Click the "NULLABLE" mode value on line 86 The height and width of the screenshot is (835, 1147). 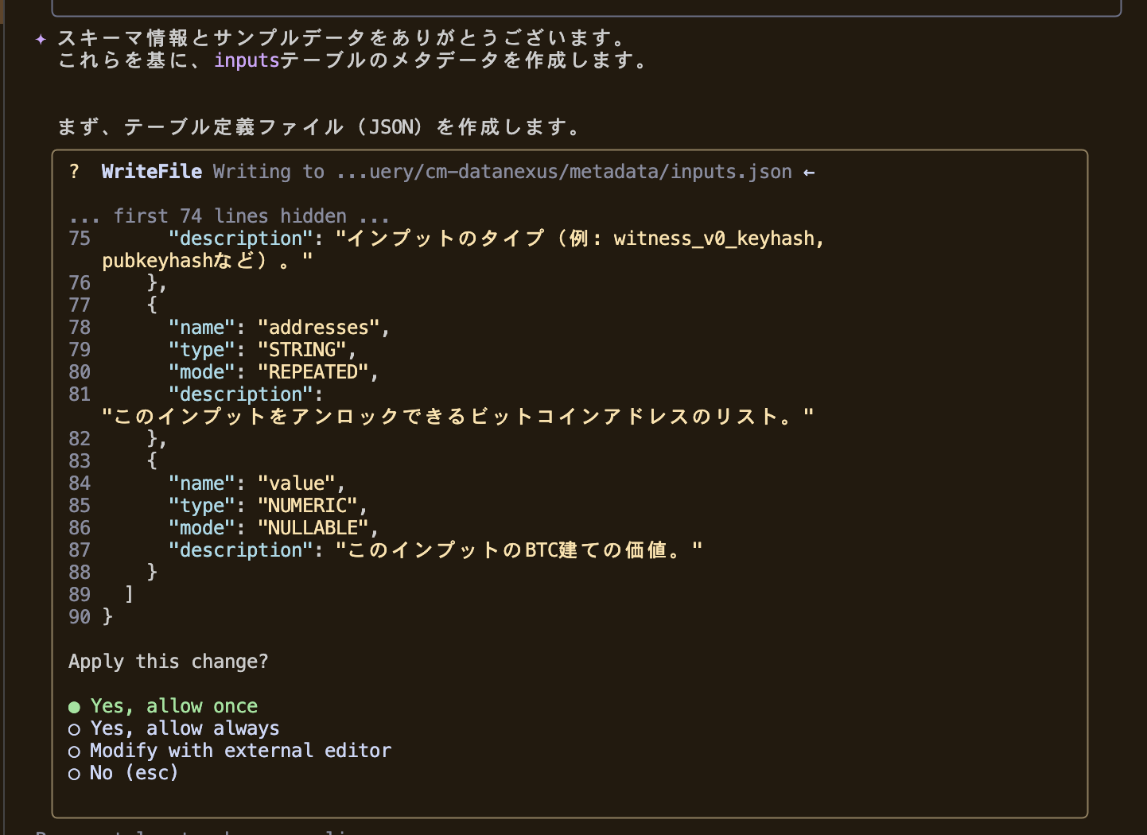click(x=313, y=528)
